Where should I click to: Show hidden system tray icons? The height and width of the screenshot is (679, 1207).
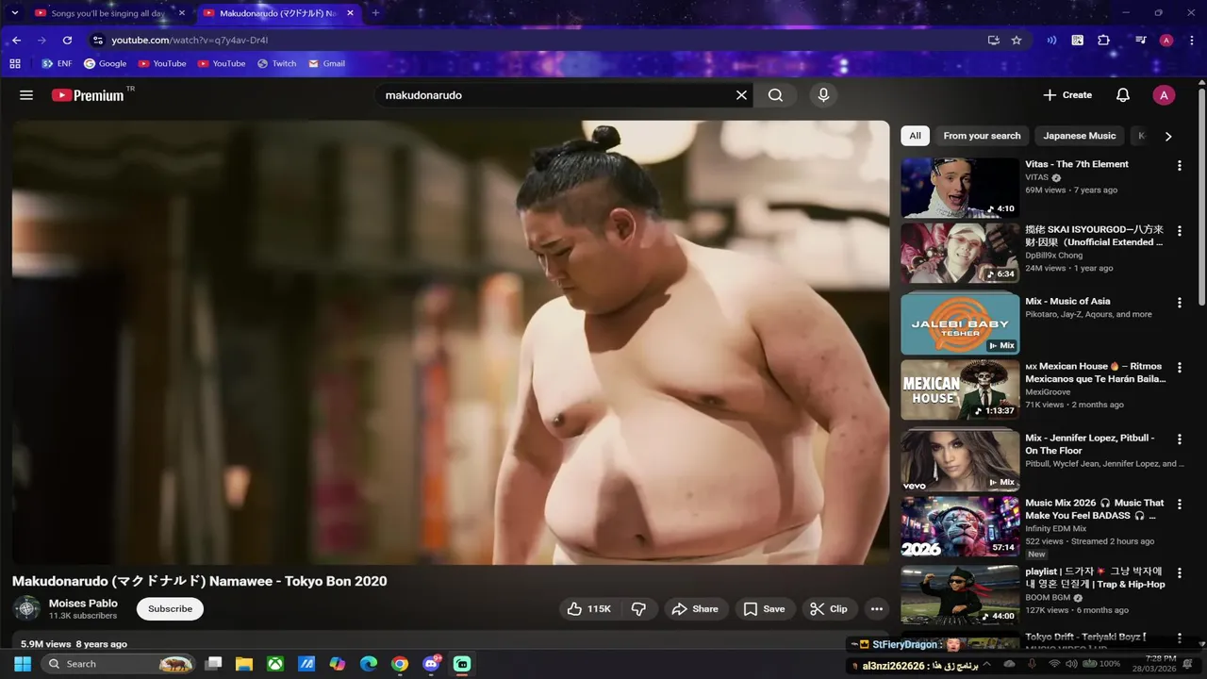click(x=986, y=664)
